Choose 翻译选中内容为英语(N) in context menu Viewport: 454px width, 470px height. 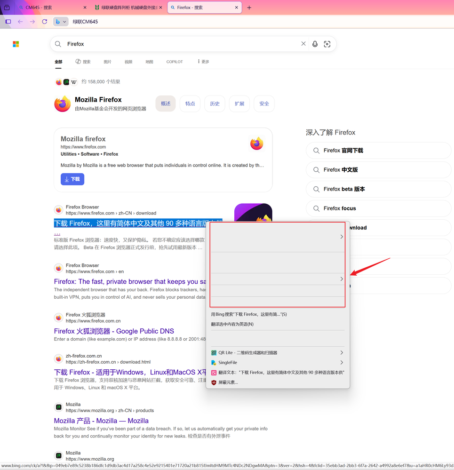point(278,324)
